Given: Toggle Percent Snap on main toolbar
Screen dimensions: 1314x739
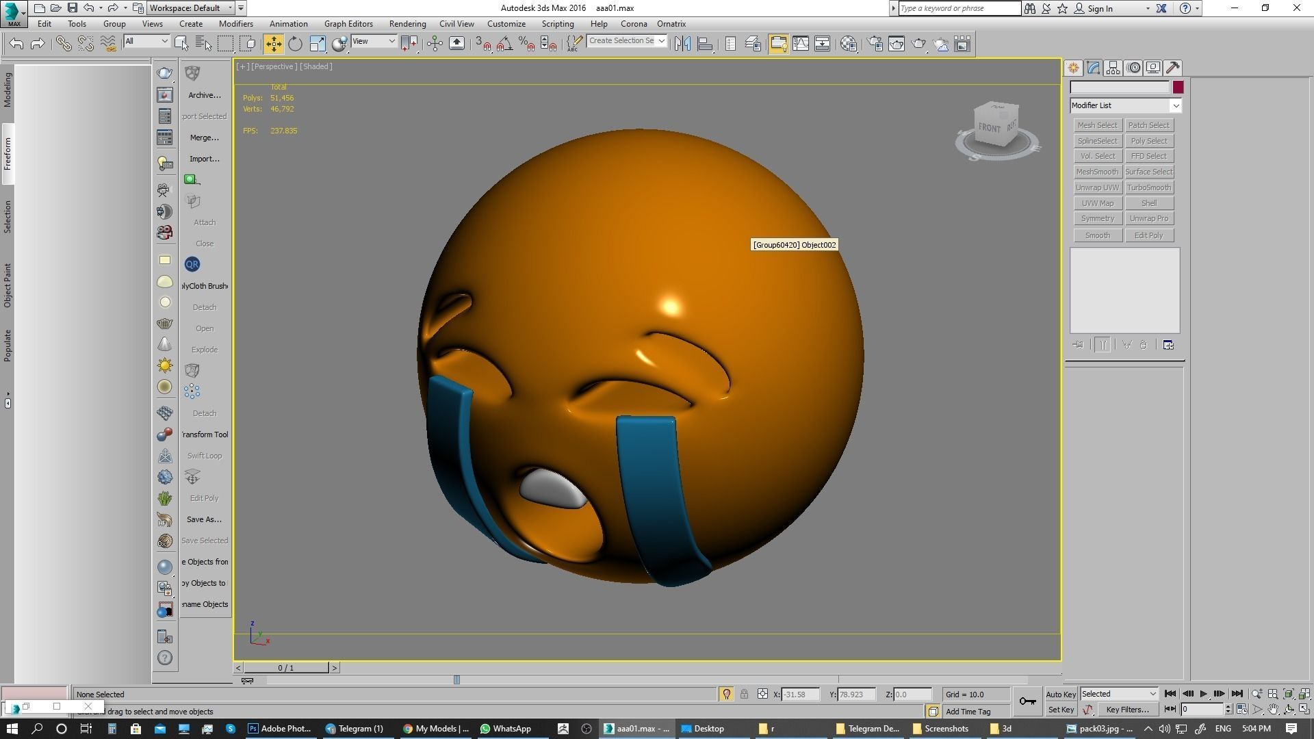Looking at the screenshot, I should click(526, 44).
